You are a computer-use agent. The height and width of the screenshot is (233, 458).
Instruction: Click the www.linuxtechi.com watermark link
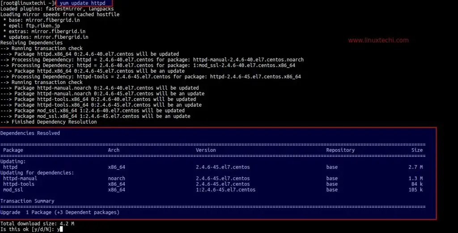point(378,41)
